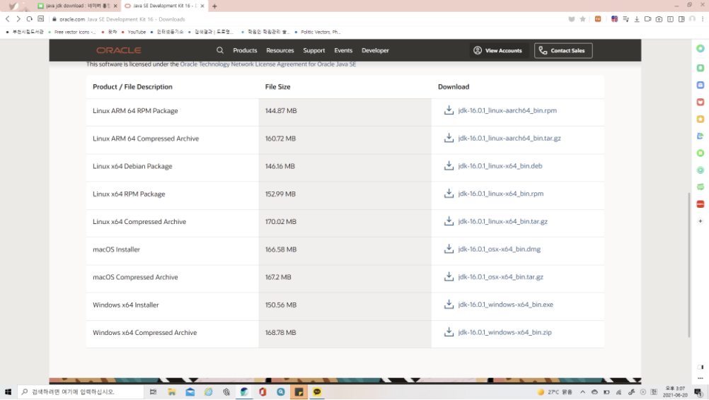Download jdk-16.0.1_linux-x64_bin.rpm
This screenshot has height=400, width=709.
coord(500,194)
